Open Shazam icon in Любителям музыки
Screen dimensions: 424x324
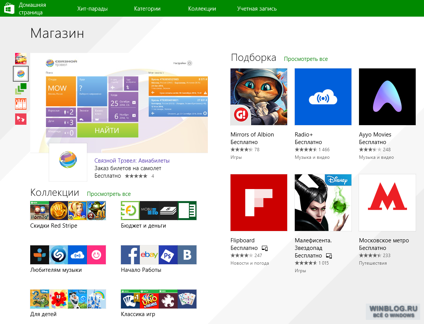point(59,255)
